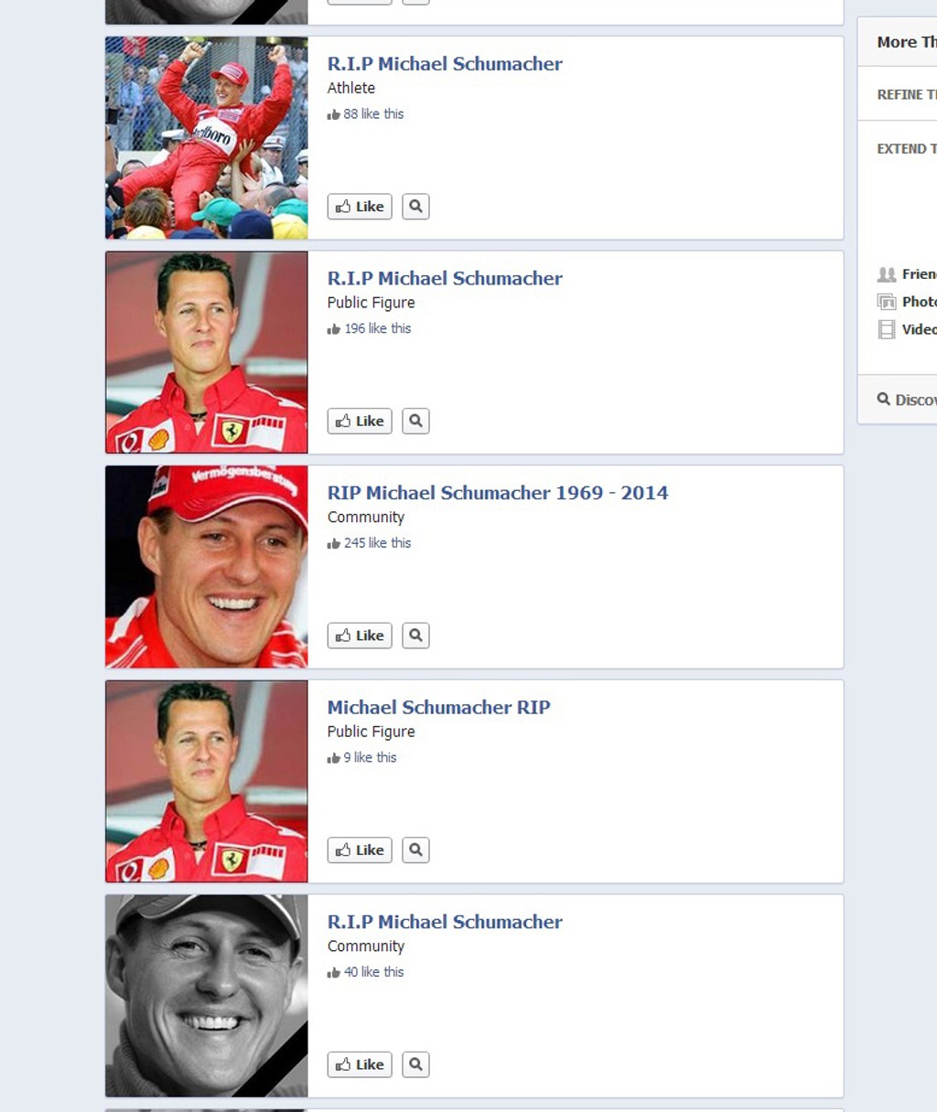Open the RIP Michael Schumacher 1969 - 2014 title link

coord(498,493)
